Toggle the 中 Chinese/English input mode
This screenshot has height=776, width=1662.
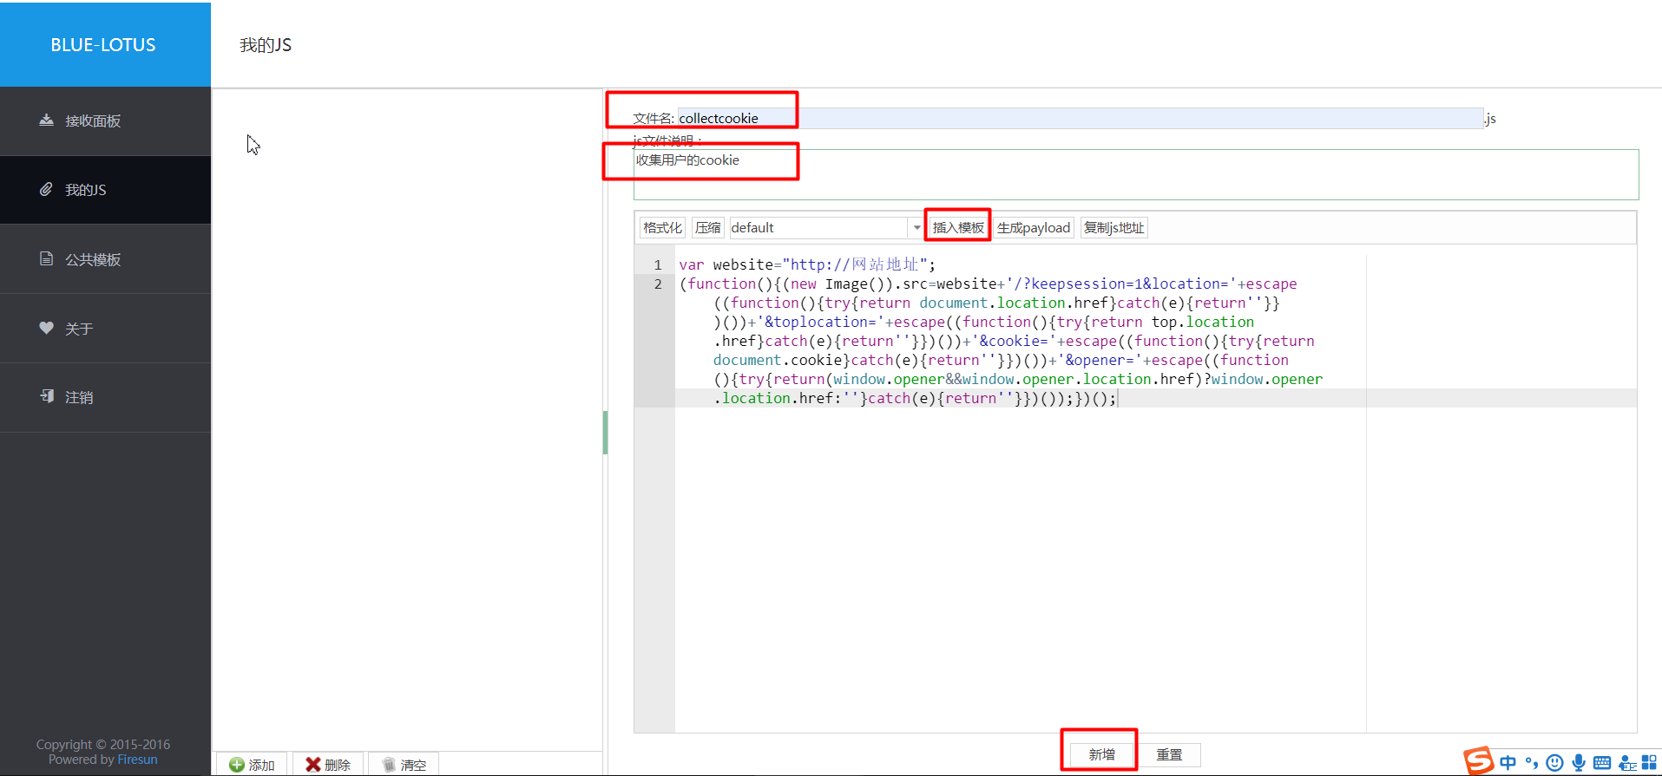pos(1508,762)
